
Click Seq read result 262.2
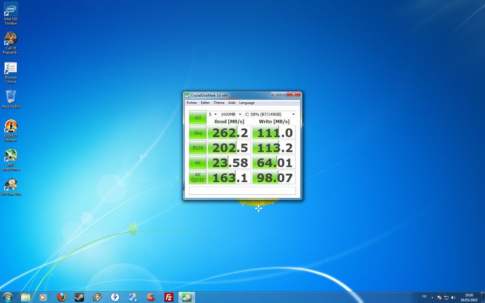[x=229, y=133]
